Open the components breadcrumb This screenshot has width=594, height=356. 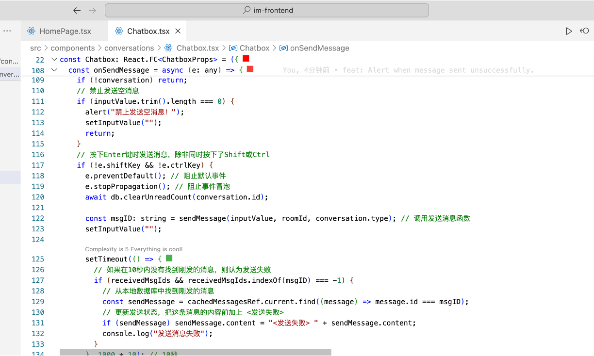point(73,48)
